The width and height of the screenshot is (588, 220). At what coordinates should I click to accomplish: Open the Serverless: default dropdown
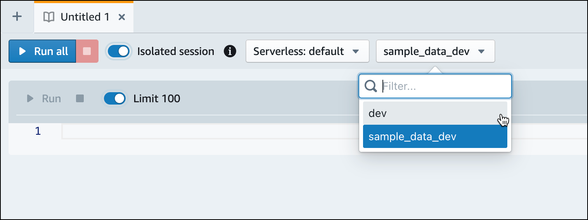pos(307,51)
